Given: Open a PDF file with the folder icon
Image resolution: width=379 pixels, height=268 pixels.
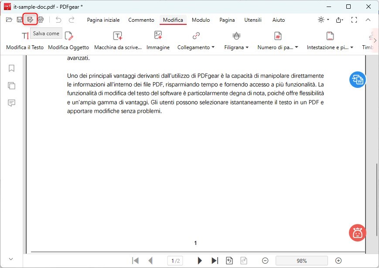Looking at the screenshot, I should (9, 19).
